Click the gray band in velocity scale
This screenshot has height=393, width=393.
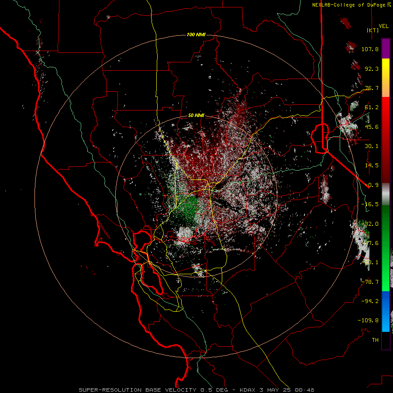(x=386, y=194)
